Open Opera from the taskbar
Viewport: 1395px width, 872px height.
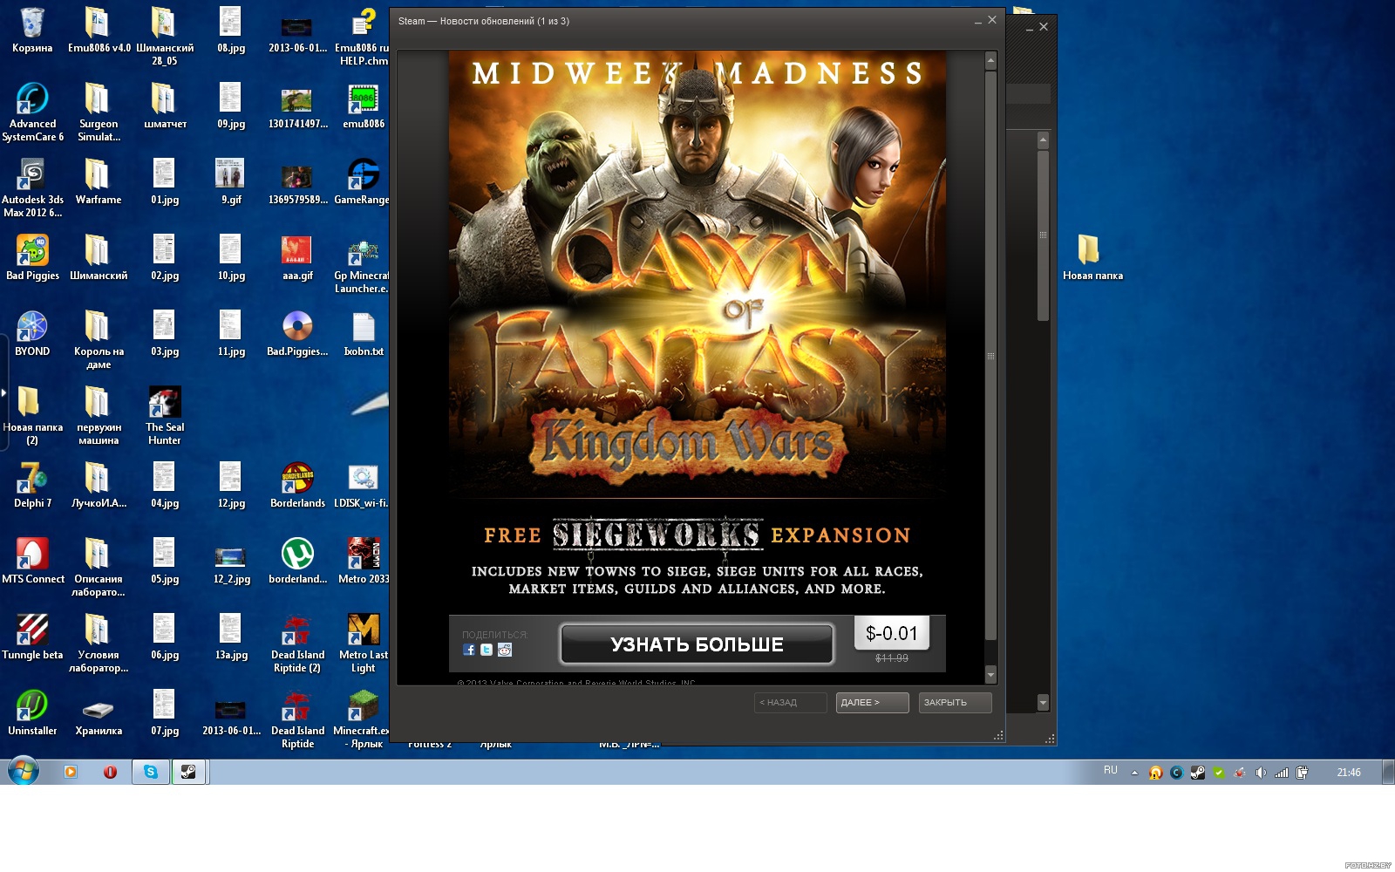[110, 772]
